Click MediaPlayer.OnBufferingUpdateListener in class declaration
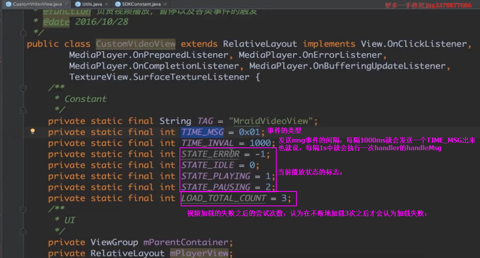The image size is (480, 258). (347, 66)
